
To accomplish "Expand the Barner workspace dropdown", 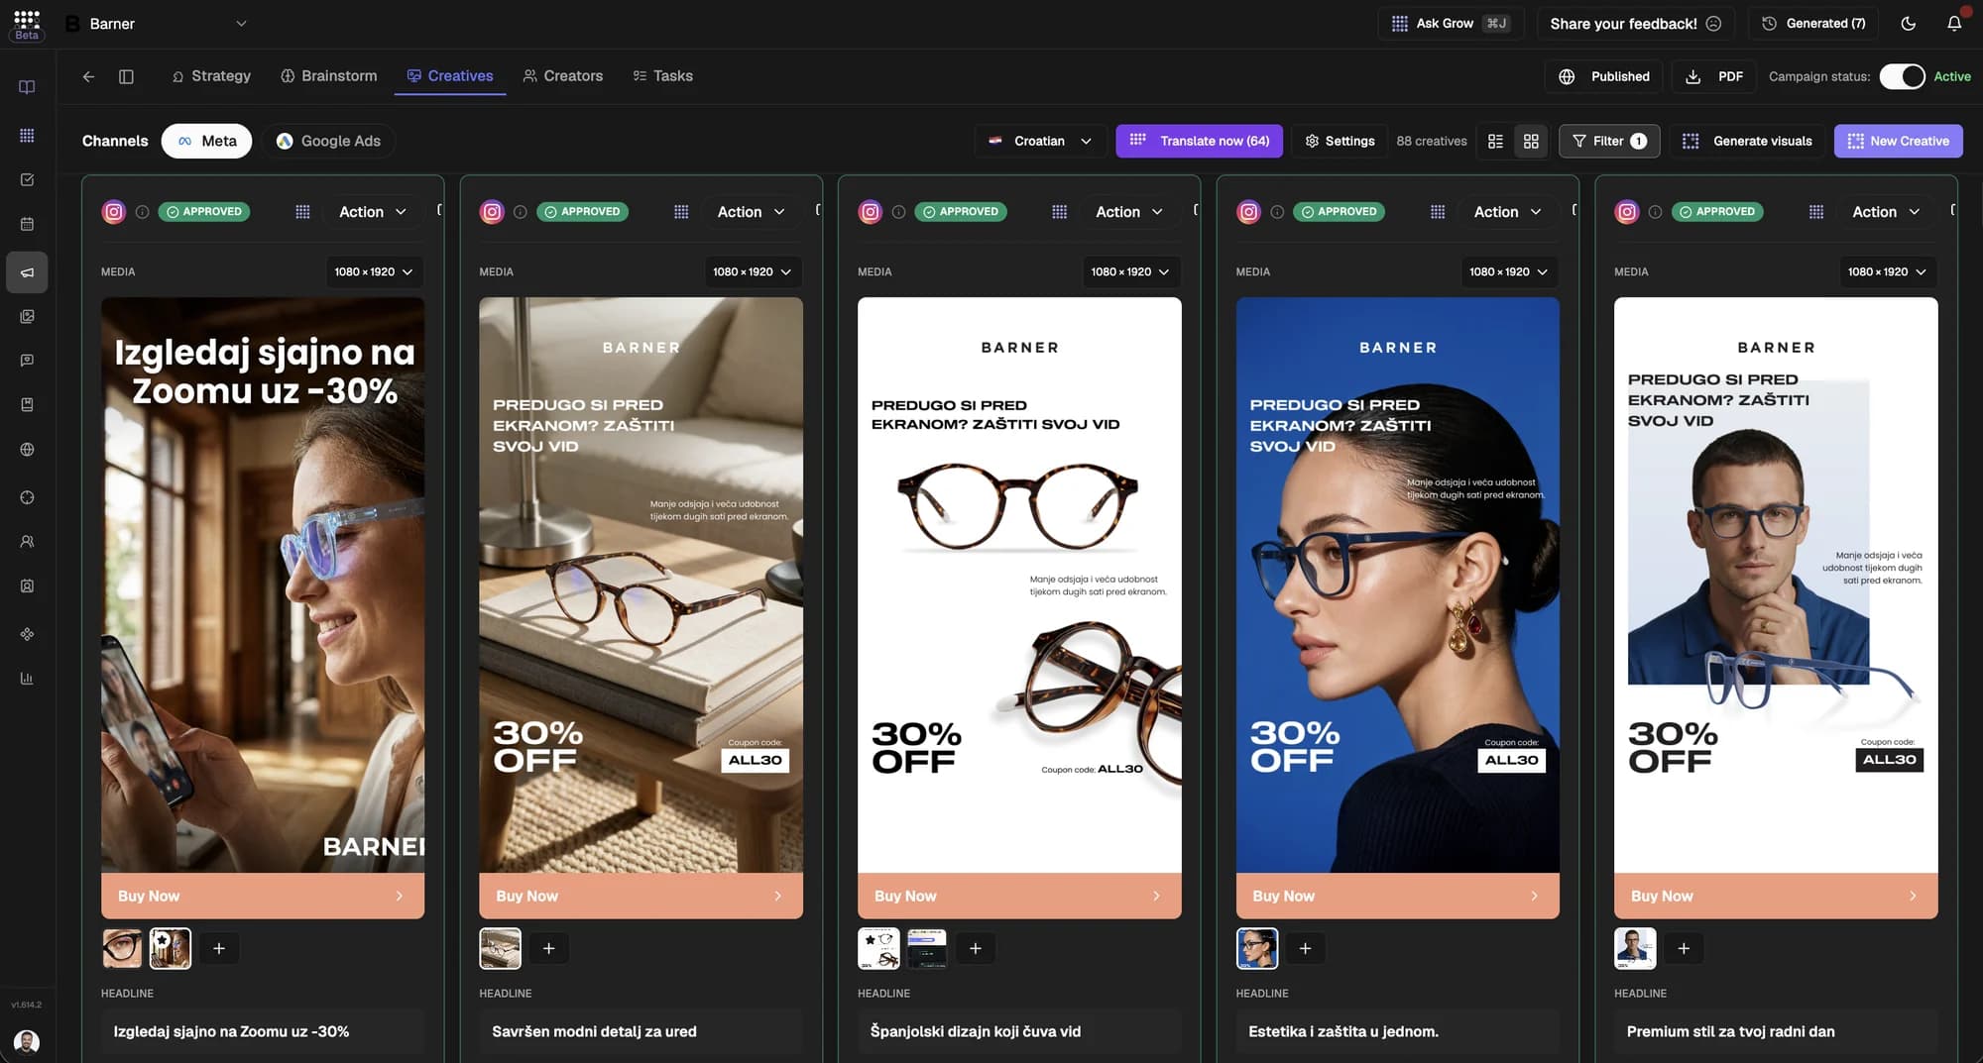I will [x=159, y=23].
